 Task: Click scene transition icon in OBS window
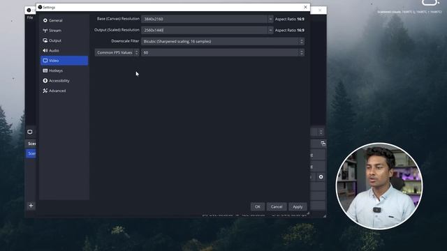323,144
